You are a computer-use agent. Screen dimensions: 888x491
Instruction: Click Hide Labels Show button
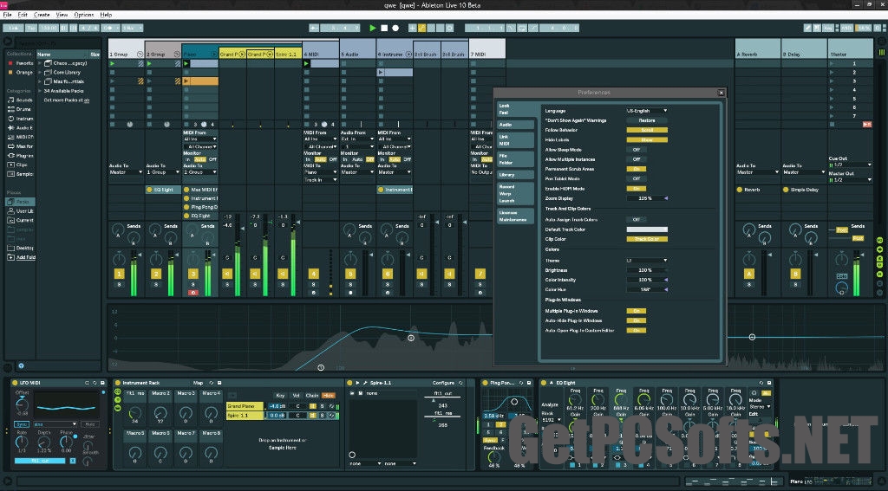coord(647,139)
